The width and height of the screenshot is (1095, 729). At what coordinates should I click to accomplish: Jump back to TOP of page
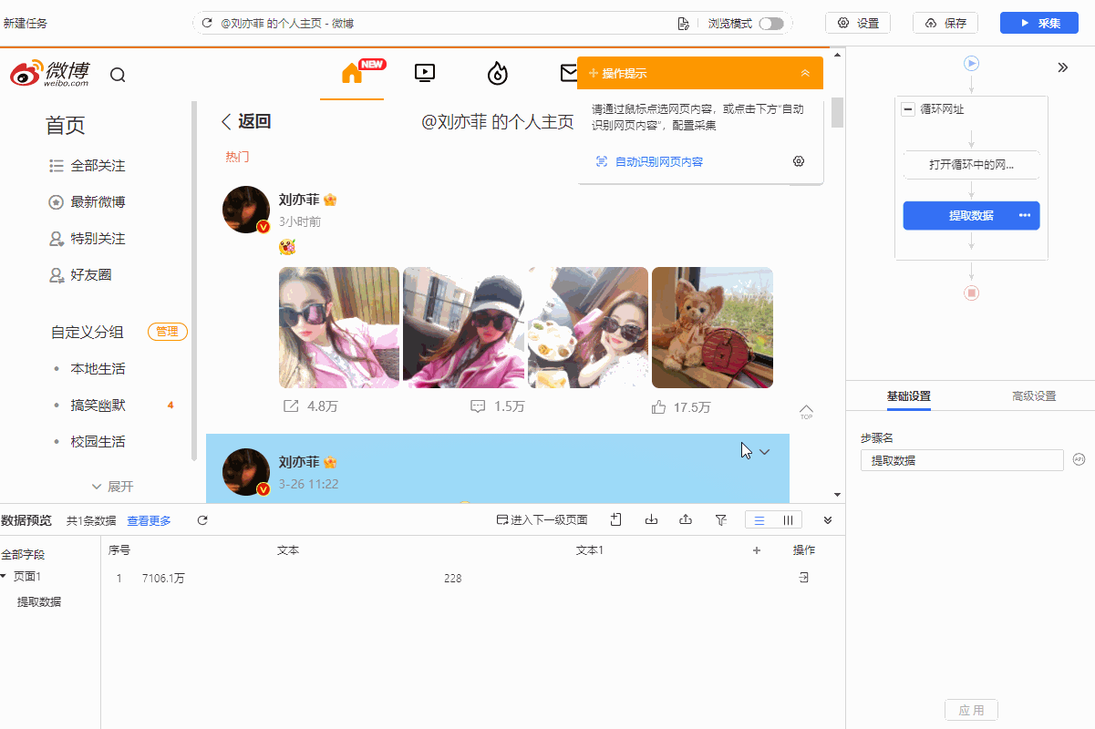806,412
